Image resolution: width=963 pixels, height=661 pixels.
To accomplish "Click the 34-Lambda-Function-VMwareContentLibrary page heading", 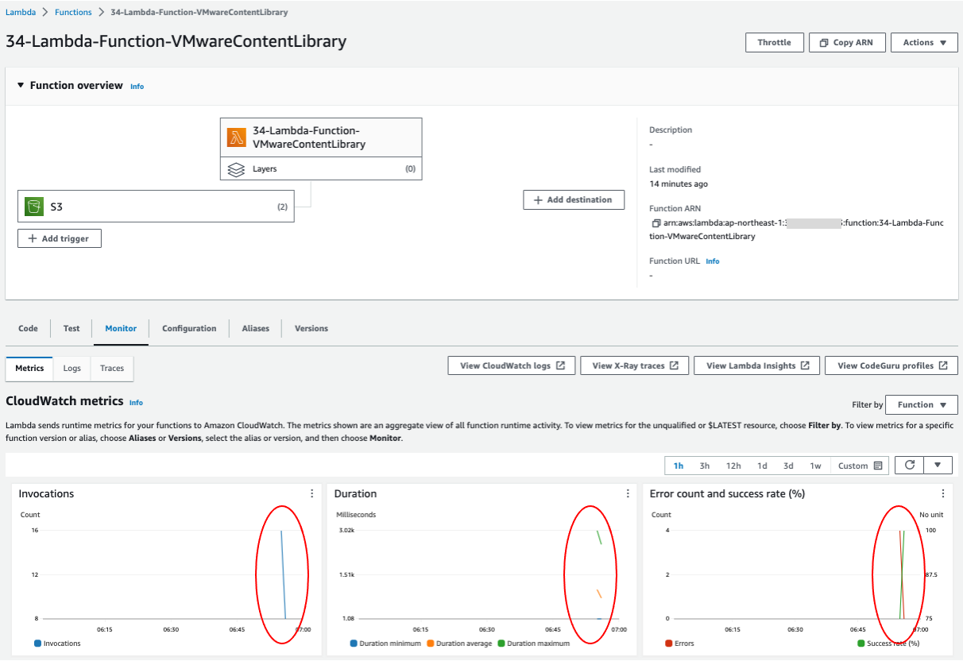I will click(x=176, y=41).
